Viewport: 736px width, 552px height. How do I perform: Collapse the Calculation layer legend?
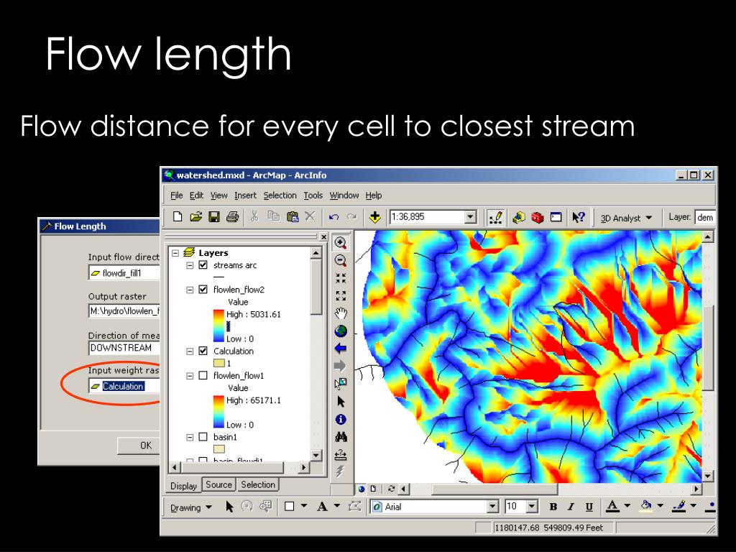190,351
